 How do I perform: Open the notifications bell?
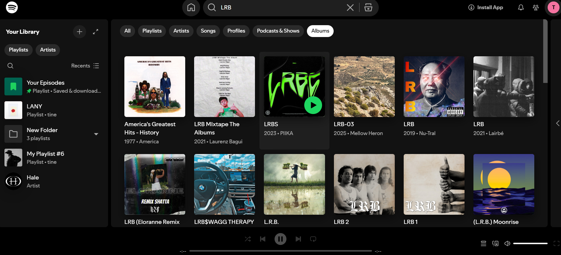pyautogui.click(x=521, y=7)
